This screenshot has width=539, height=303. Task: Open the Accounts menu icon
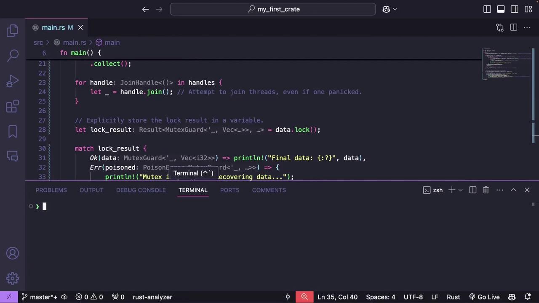point(13,253)
